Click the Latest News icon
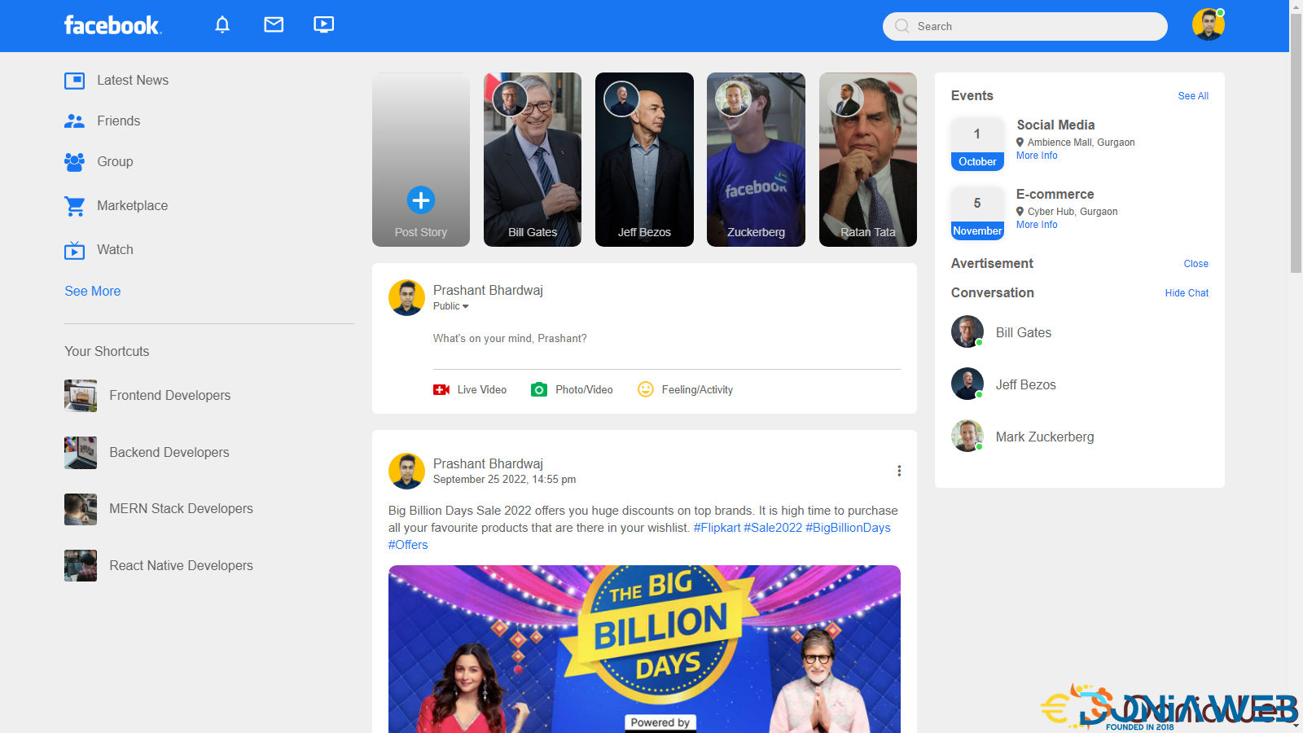1303x733 pixels. 74,81
